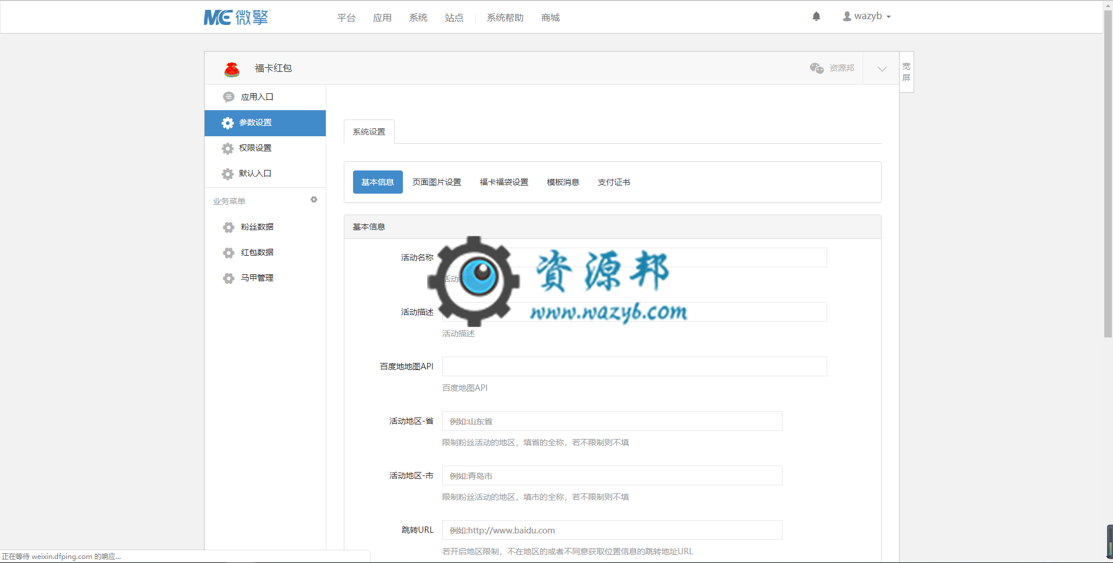Open the 应用 menu

point(382,18)
